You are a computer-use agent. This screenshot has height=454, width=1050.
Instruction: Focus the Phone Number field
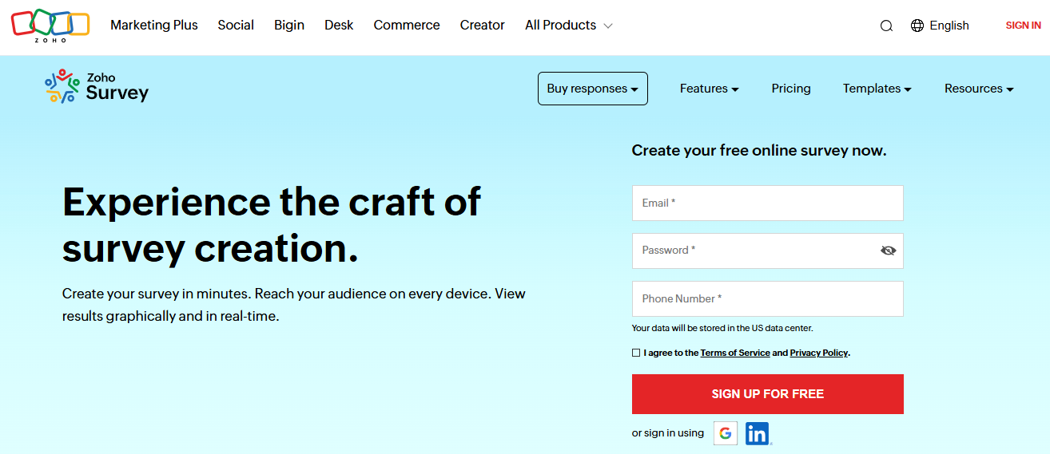(768, 298)
